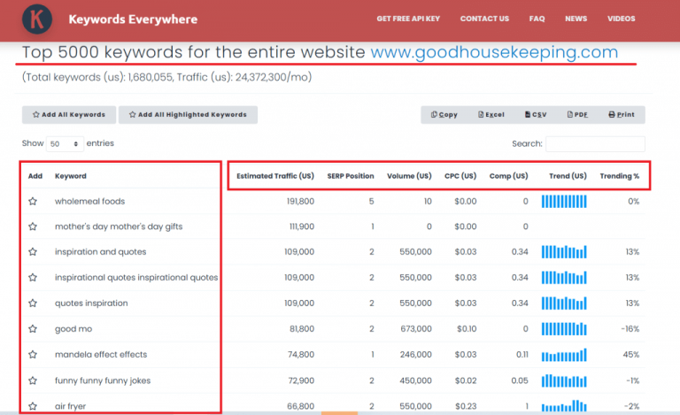Screen dimensions: 680x415
Task: Sort by Comp (US) column
Action: 509,176
